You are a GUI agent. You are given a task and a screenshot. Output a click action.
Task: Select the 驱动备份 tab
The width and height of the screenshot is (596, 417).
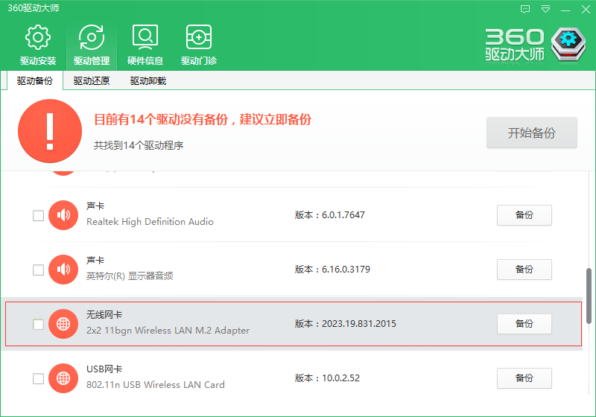pos(35,81)
